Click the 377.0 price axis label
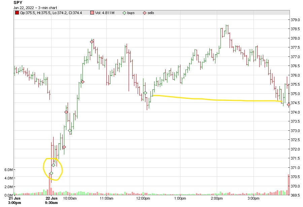The image size is (303, 207). (x=295, y=57)
